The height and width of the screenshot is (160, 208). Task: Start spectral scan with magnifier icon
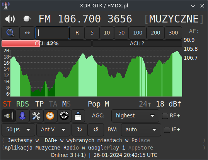(x=10, y=33)
